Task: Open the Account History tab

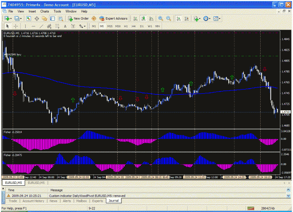Action: 33,201
